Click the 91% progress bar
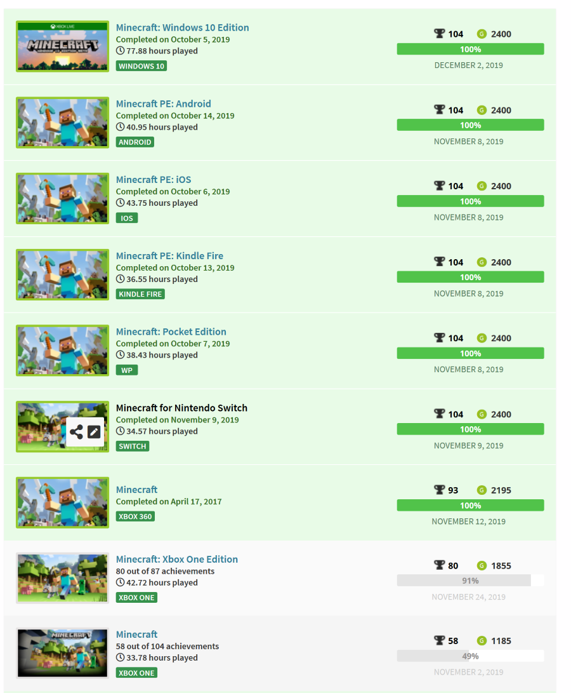The image size is (571, 693). click(x=470, y=581)
